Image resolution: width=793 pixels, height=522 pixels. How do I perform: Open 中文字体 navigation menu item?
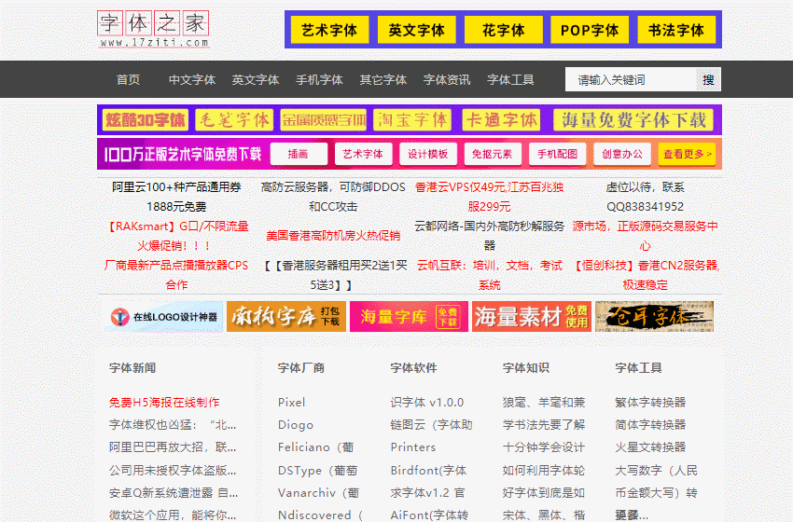pos(192,79)
